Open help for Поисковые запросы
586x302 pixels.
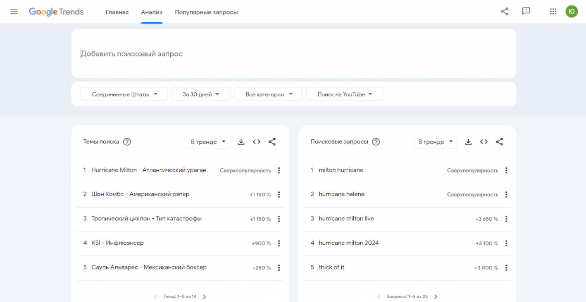[376, 142]
